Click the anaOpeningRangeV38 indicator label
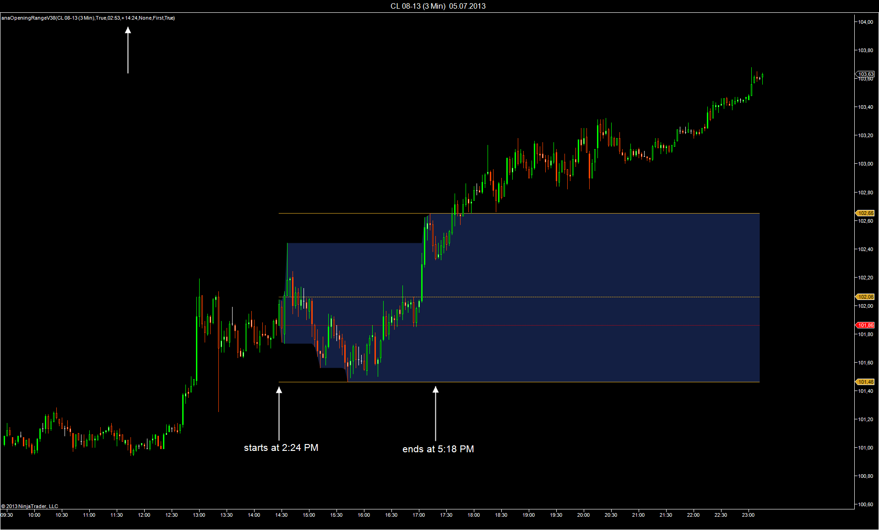 88,18
